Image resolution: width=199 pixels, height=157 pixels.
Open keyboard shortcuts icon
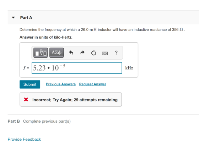point(105,53)
